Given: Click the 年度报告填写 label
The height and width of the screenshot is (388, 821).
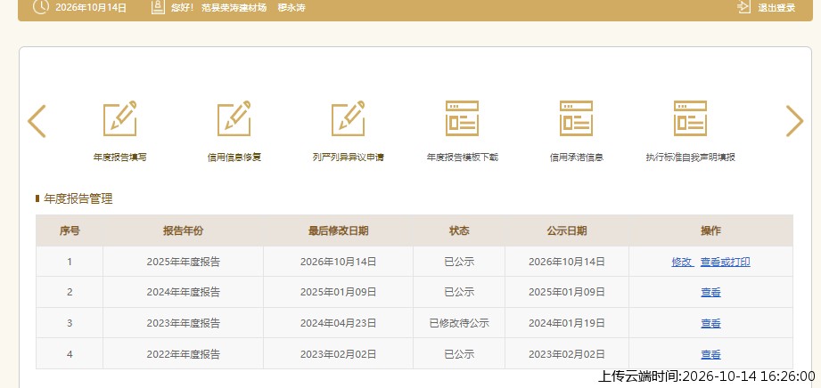Looking at the screenshot, I should [120, 158].
